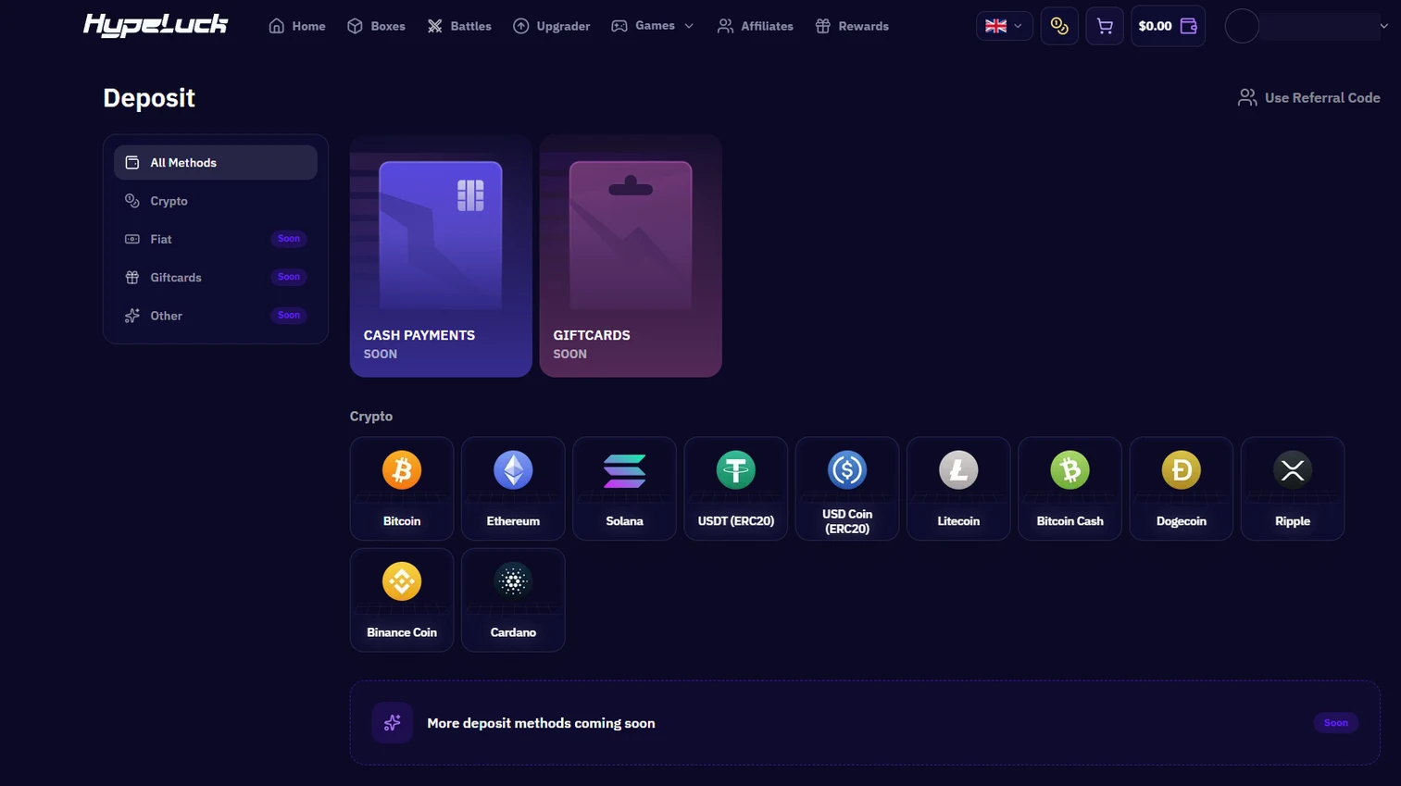This screenshot has width=1401, height=786.
Task: Click the HypeLuck logo
Action: pyautogui.click(x=156, y=25)
